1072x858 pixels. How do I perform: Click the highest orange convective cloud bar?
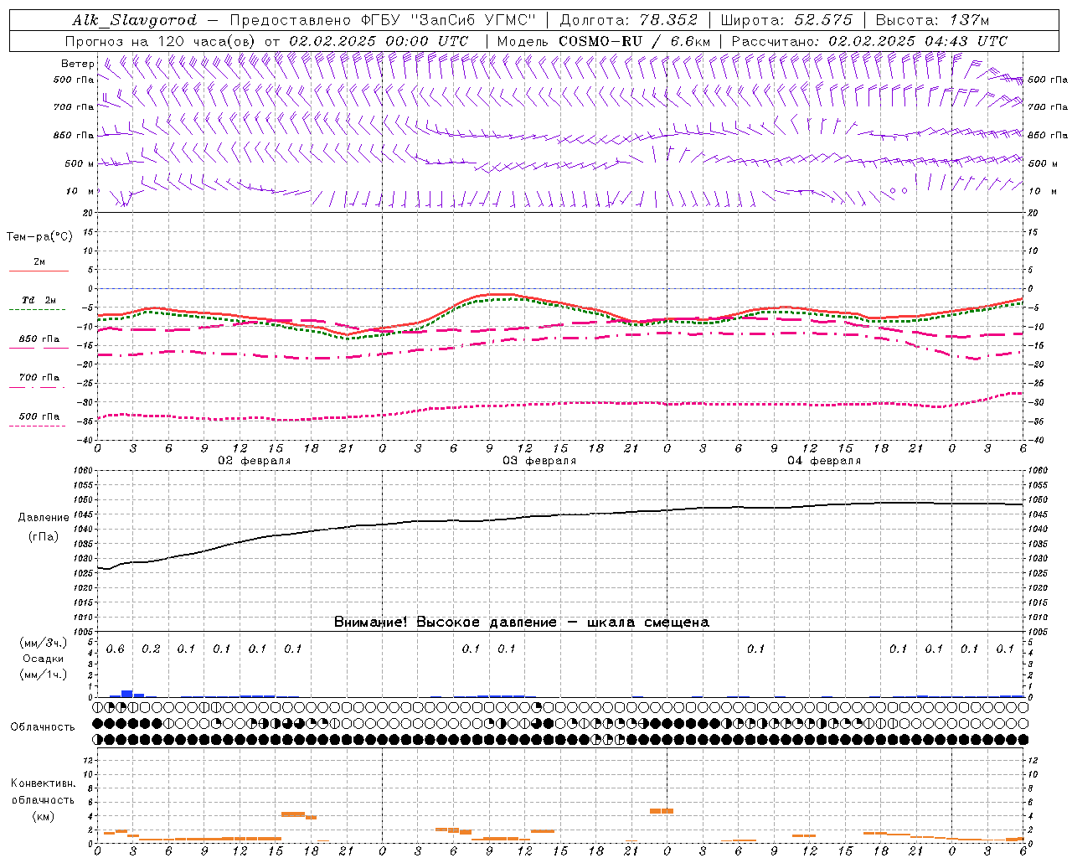point(662,811)
